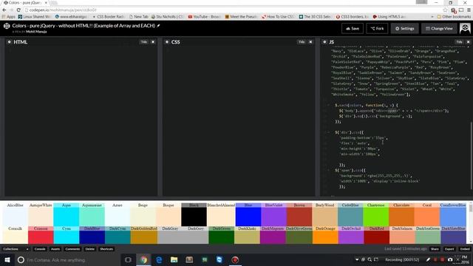This screenshot has height=266, width=473.
Task: Click inside the empty CSS editor
Action: [239, 120]
